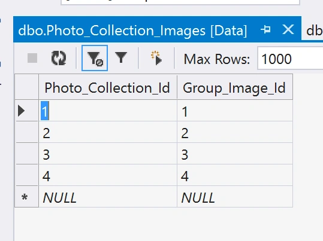The width and height of the screenshot is (323, 241).
Task: Close the dbo.Photo_Collection_Images tab
Action: point(288,30)
